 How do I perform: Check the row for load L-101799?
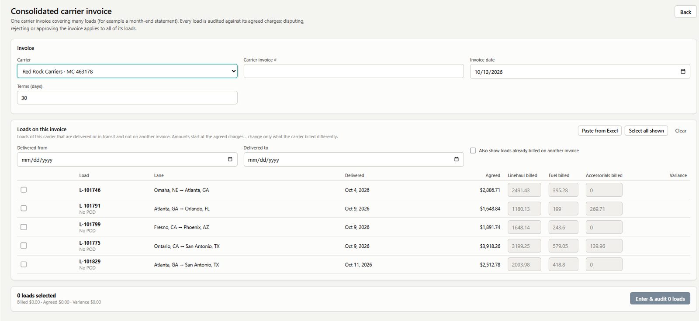pos(24,227)
